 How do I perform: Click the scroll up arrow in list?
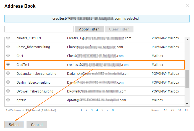pos(187,40)
